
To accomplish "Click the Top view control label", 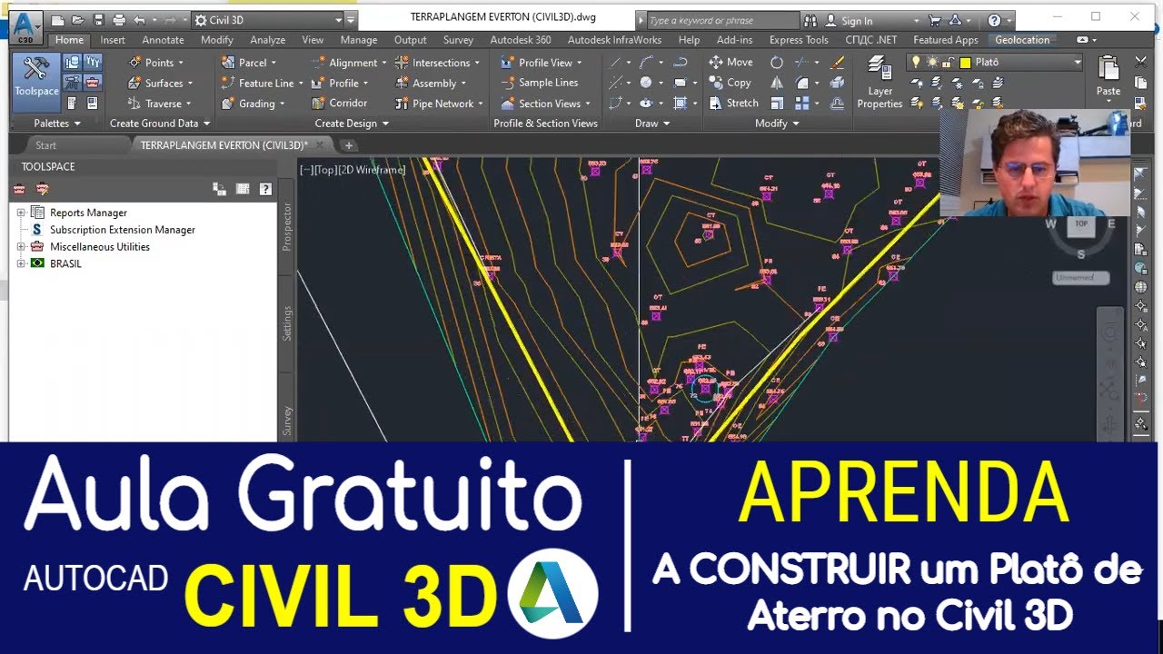I will coord(325,170).
